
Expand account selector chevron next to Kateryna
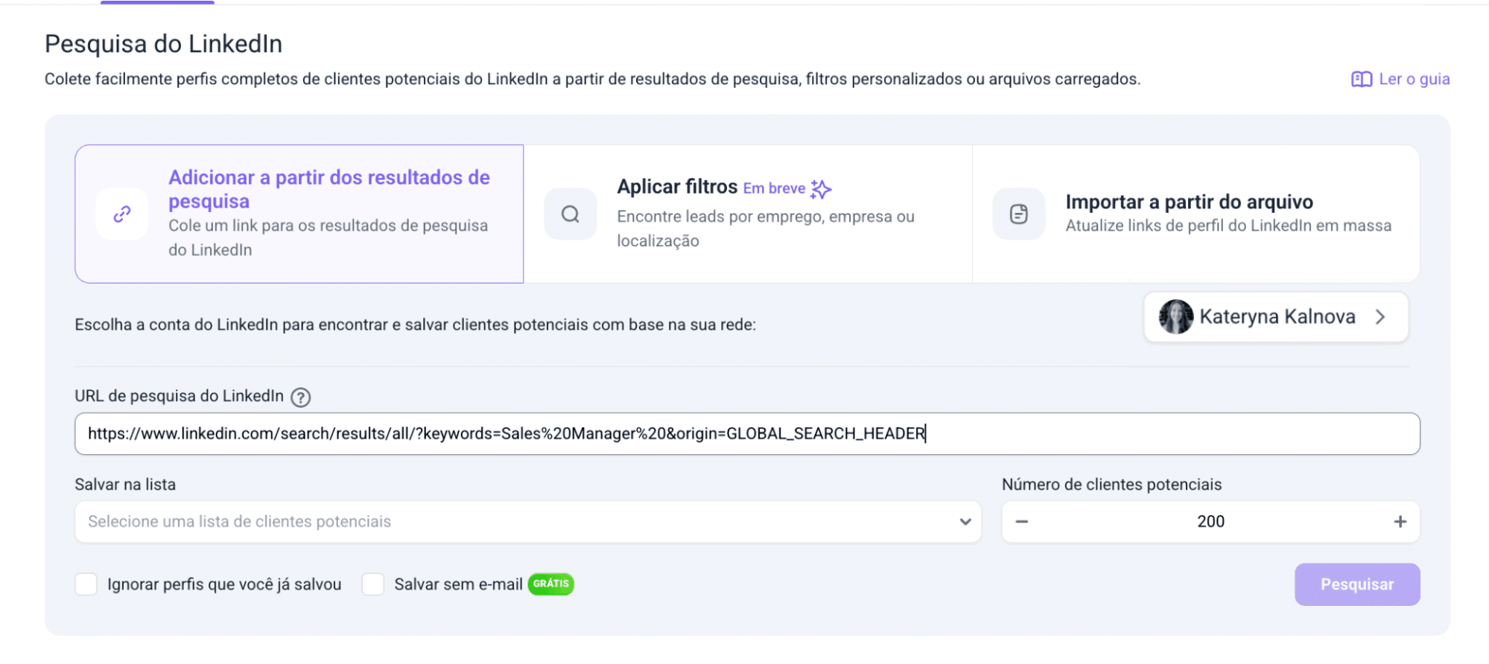coord(1380,317)
